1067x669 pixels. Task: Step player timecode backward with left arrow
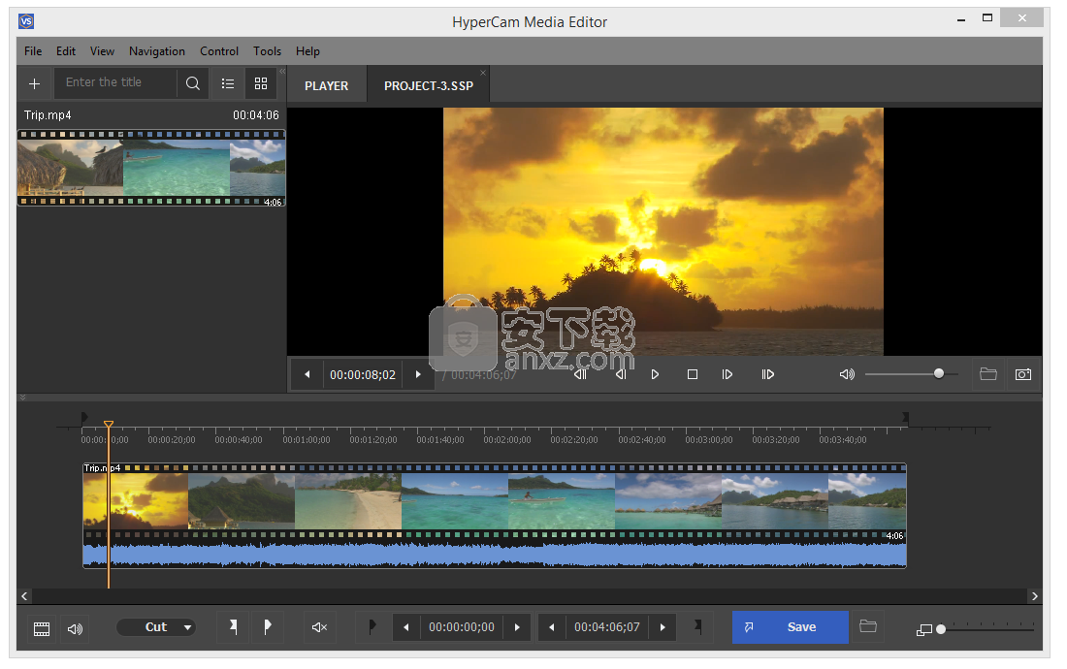pos(307,374)
